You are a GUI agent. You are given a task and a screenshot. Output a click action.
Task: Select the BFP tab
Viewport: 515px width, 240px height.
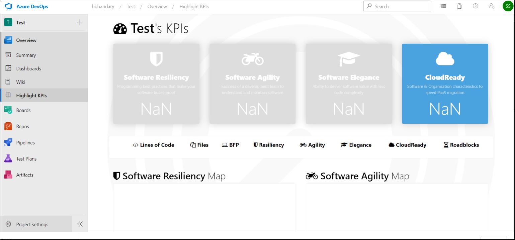[x=231, y=145]
